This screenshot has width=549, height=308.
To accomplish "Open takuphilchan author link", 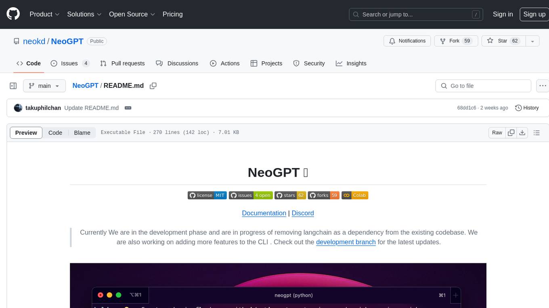I will click(43, 108).
